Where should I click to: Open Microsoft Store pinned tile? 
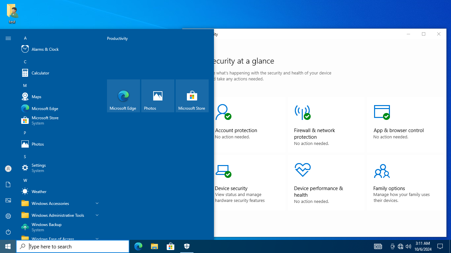point(192,96)
